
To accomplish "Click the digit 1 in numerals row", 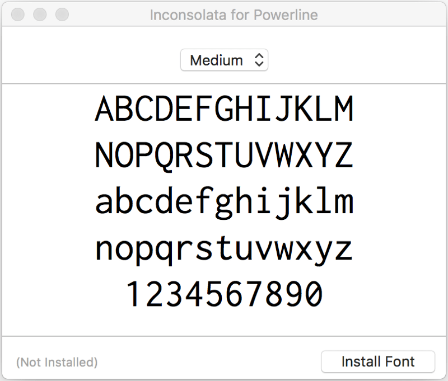I will click(135, 294).
